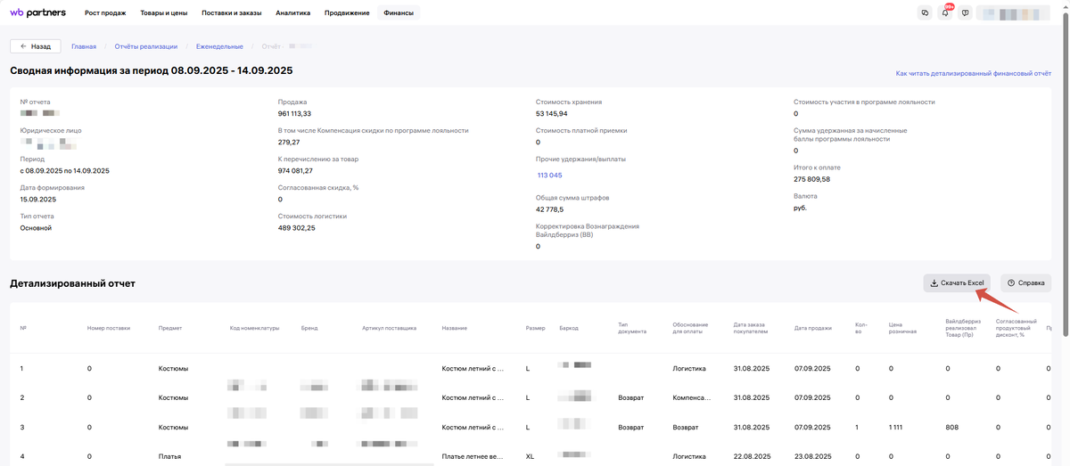This screenshot has width=1070, height=466.
Task: Open the guide to reading the detailed financial report
Action: (973, 74)
